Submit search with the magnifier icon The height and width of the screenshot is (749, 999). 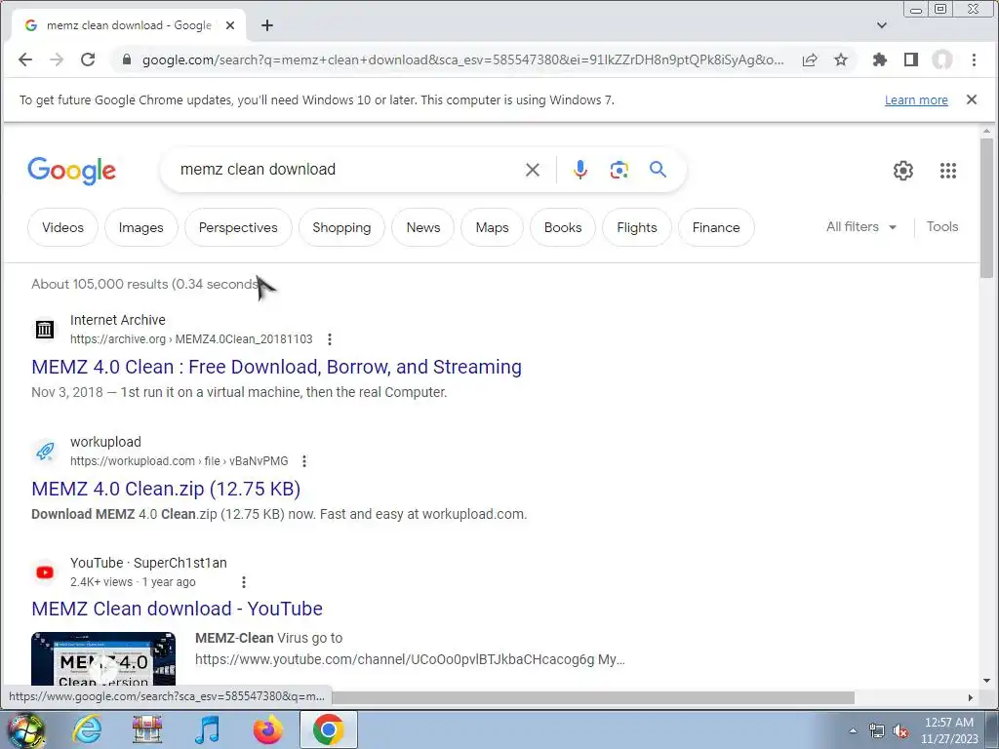pos(659,170)
